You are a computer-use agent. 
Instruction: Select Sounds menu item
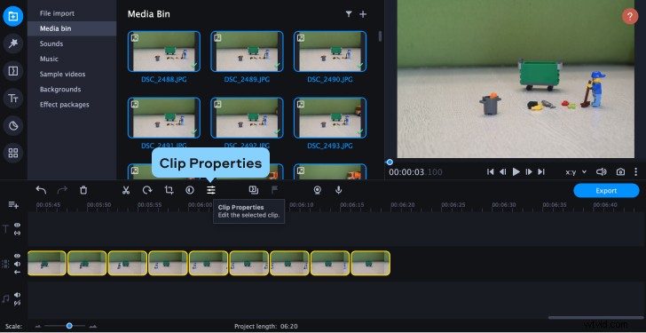(x=51, y=44)
